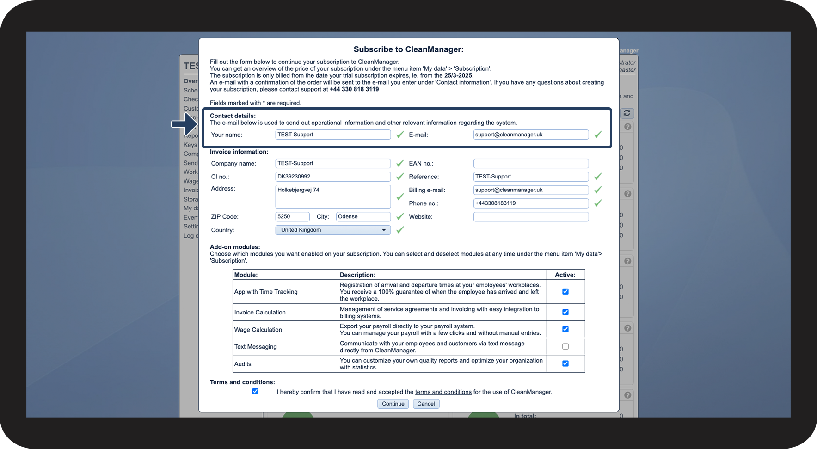Click the Subscribe to CleanManager heading
The image size is (817, 449).
tap(408, 49)
